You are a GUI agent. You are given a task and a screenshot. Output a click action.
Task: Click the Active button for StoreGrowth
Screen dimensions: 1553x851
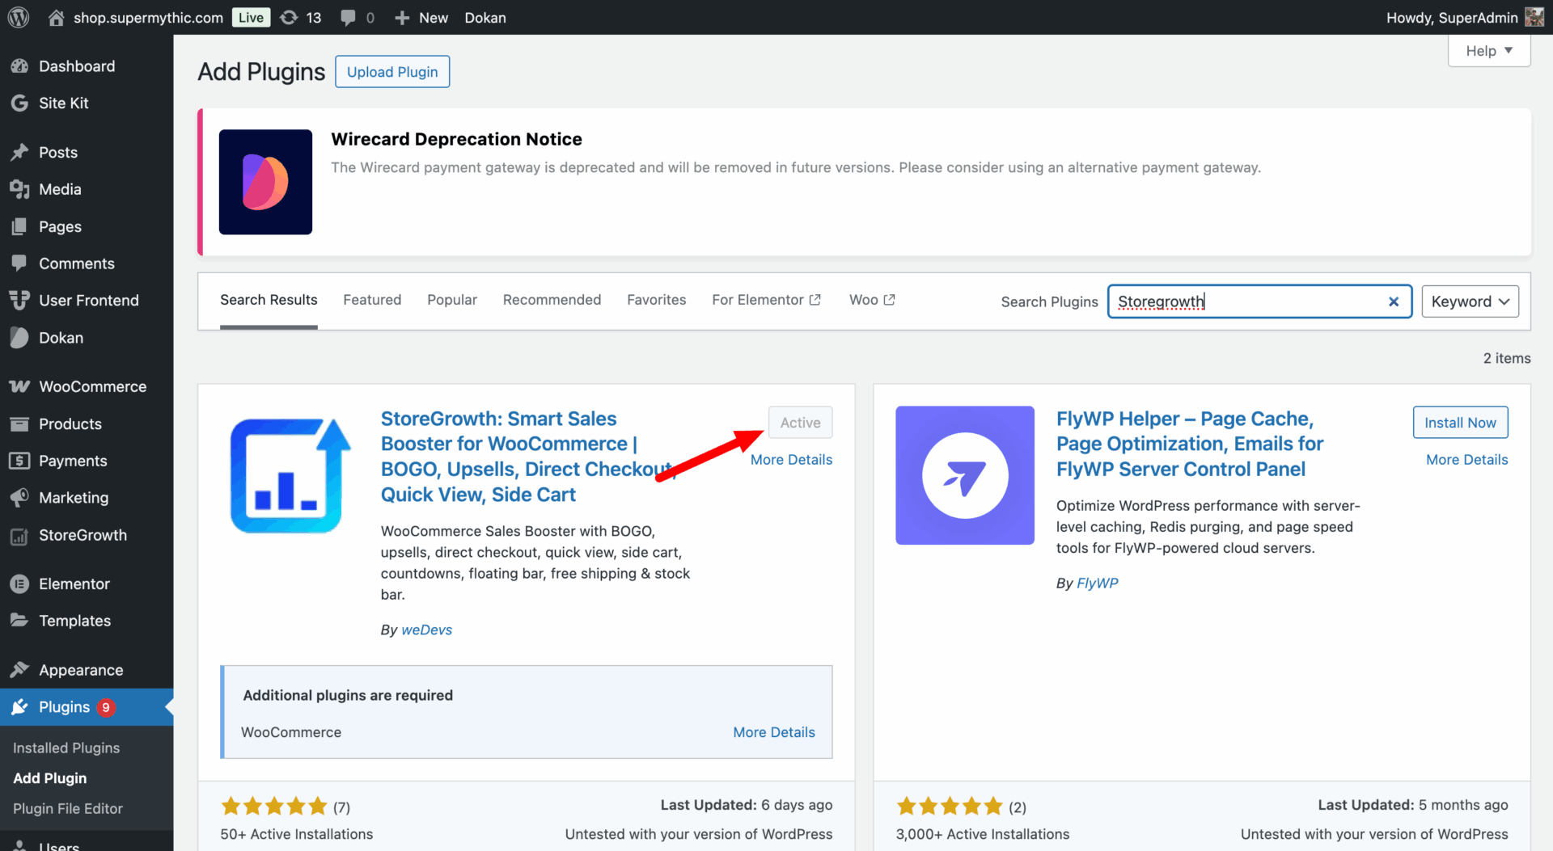800,423
